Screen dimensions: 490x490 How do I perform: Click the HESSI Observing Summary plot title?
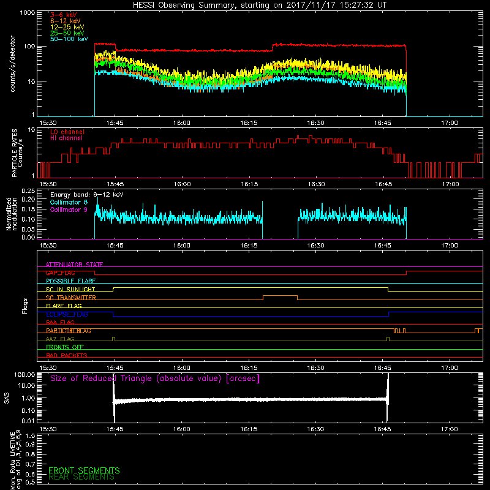(x=260, y=6)
